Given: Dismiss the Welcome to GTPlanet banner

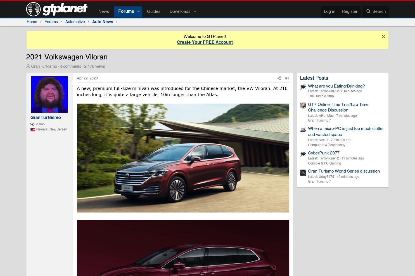Looking at the screenshot, I should 383,37.
